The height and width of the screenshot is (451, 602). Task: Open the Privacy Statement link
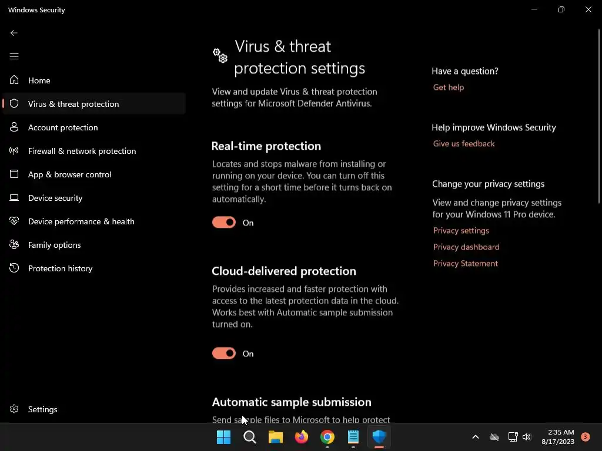[466, 264]
